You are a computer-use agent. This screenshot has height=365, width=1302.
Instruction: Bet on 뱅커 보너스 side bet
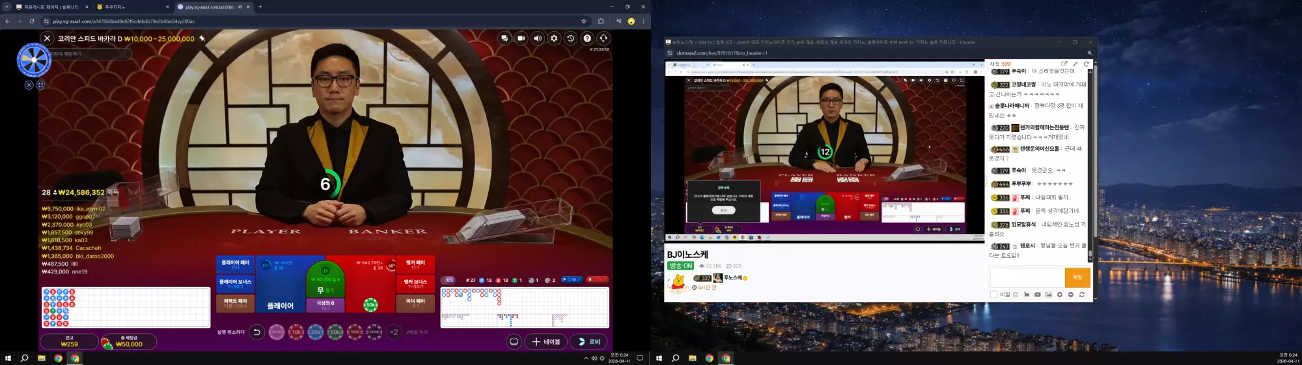pyautogui.click(x=415, y=284)
